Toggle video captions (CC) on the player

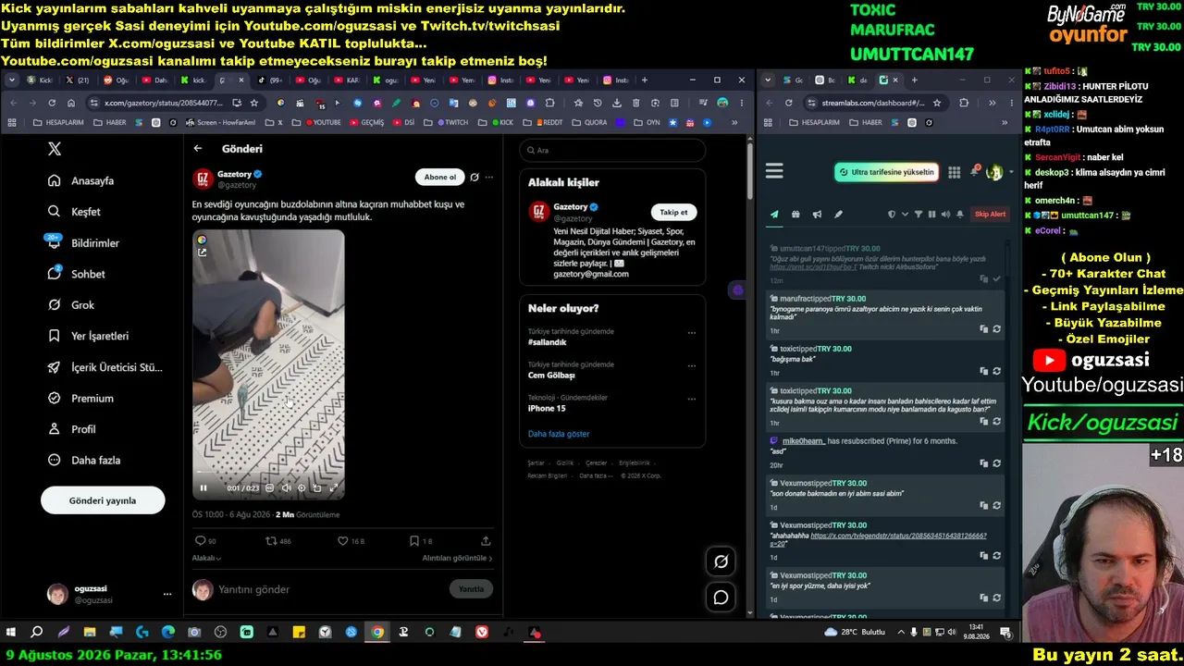click(x=270, y=487)
